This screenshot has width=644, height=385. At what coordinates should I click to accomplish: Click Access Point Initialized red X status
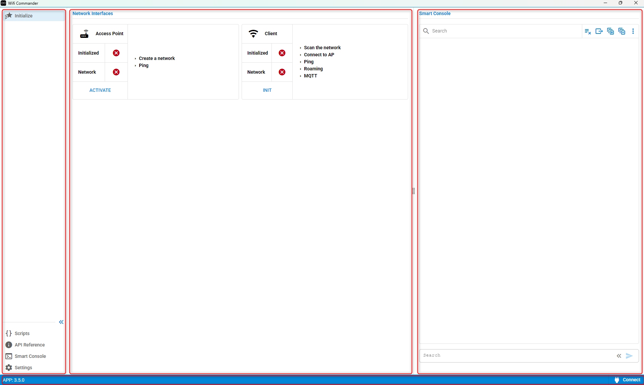coord(116,53)
